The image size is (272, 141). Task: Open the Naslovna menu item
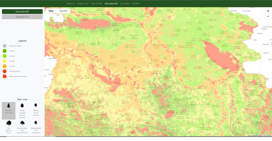[71, 3]
